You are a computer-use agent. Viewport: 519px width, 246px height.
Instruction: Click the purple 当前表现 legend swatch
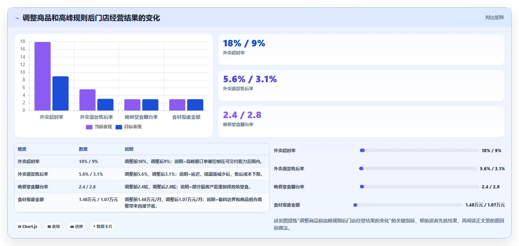pyautogui.click(x=89, y=127)
